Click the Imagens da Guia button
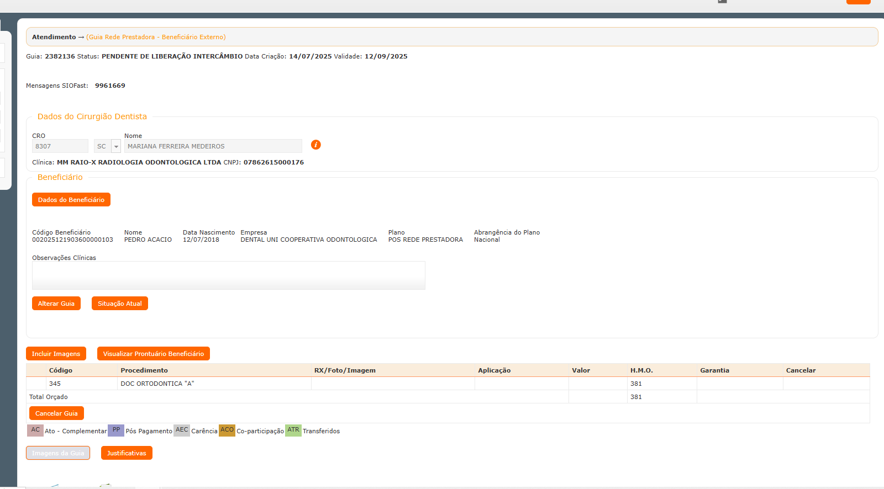This screenshot has height=489, width=884. (x=57, y=453)
